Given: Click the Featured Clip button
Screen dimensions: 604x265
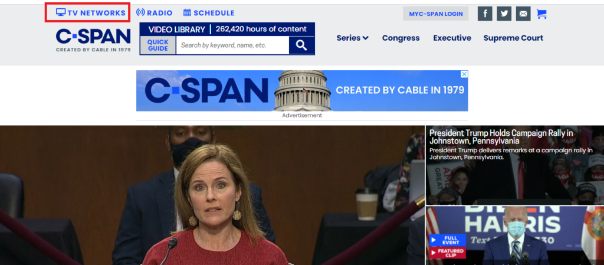Looking at the screenshot, I should pyautogui.click(x=448, y=253).
